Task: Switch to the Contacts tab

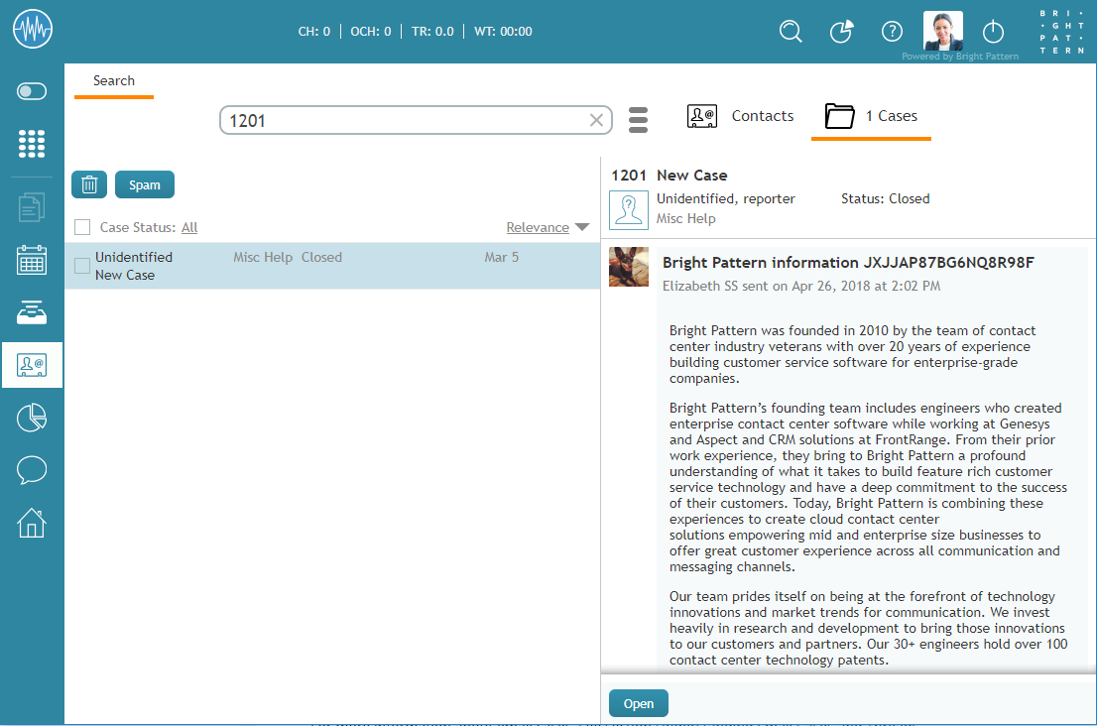Action: point(741,116)
